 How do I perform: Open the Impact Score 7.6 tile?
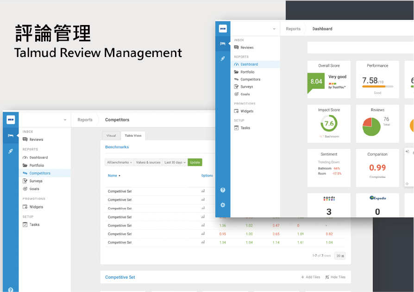pos(329,124)
